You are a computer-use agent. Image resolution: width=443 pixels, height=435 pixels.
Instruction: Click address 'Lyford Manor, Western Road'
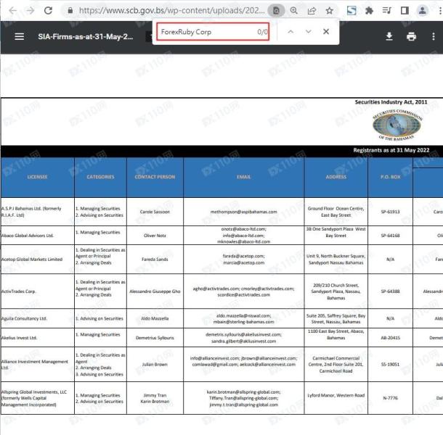tap(336, 395)
